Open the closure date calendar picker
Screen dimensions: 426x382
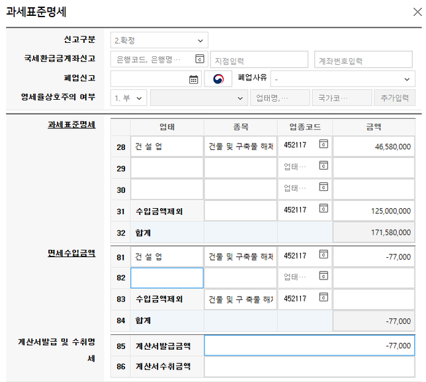point(193,79)
